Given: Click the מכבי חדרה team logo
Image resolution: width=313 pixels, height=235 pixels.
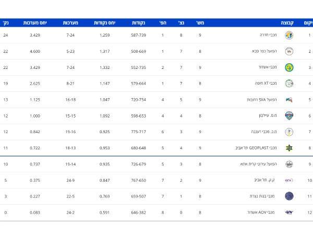Looking at the screenshot, I should (x=289, y=36).
